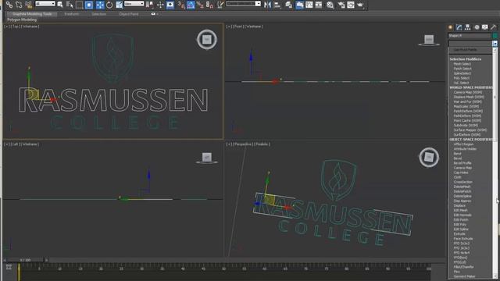Choose the Use Pivot Point Center tool
The width and height of the screenshot is (500, 281).
point(149,5)
